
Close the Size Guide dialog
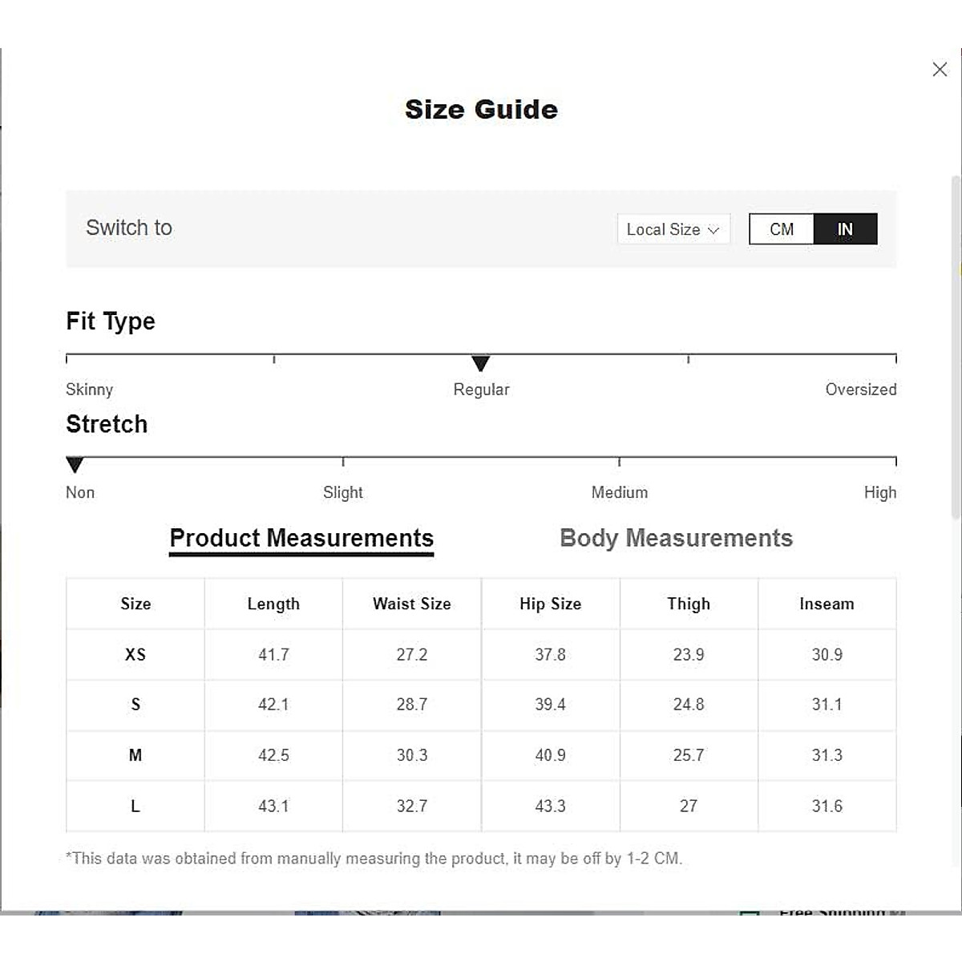[940, 70]
